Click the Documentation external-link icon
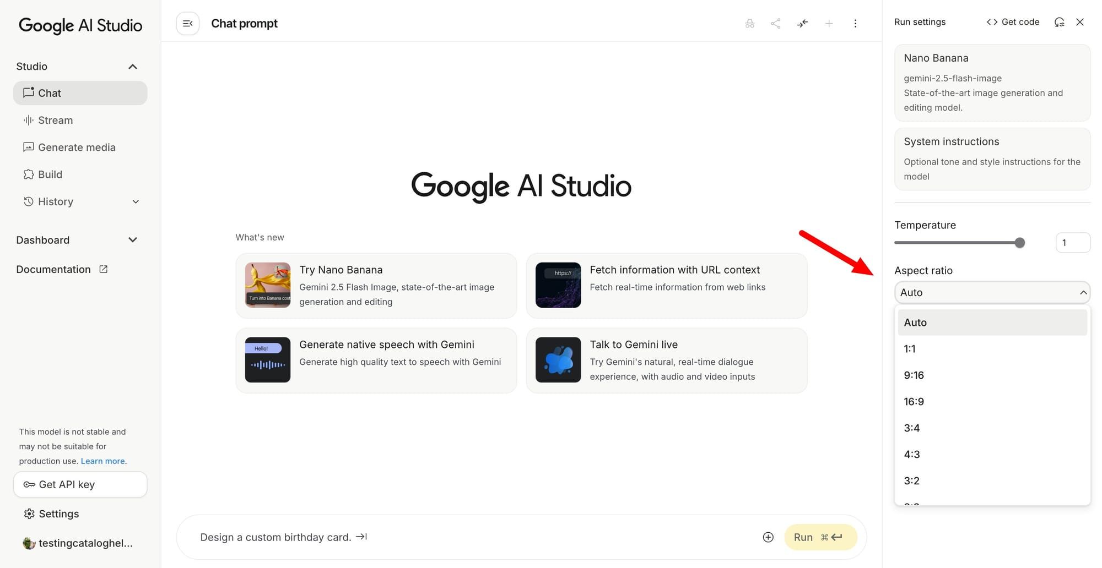This screenshot has height=568, width=1102. click(x=103, y=269)
